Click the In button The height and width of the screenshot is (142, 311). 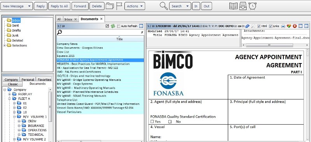pos(196,6)
